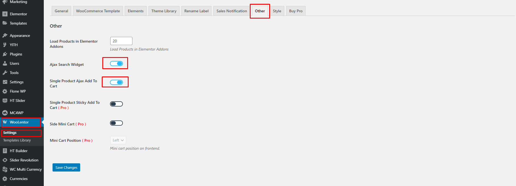Viewport: 516px width, 186px height.
Task: Open Settings submenu under WooLentor
Action: [x=10, y=132]
